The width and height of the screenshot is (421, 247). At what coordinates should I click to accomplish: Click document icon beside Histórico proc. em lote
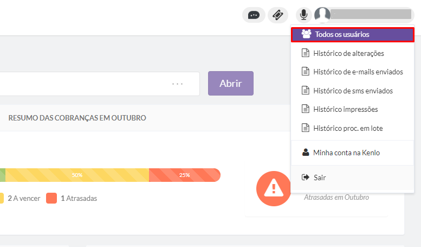pos(305,128)
